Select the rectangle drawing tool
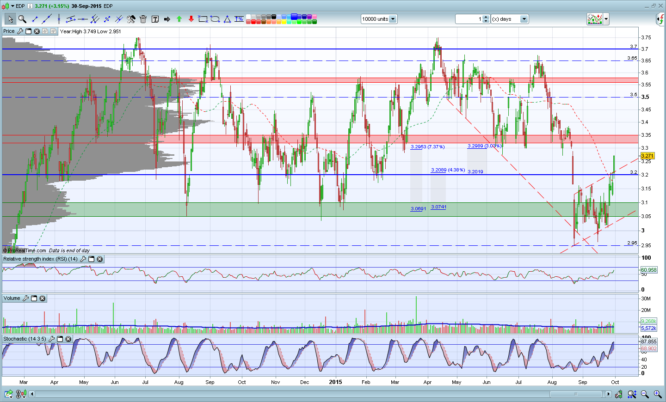 203,19
